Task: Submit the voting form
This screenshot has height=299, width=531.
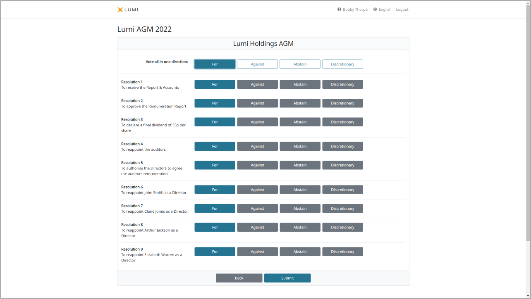Action: 287,278
